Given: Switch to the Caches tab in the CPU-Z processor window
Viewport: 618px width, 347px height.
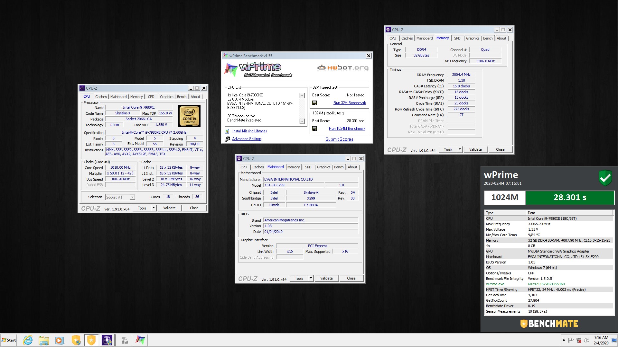Looking at the screenshot, I should coord(101,97).
